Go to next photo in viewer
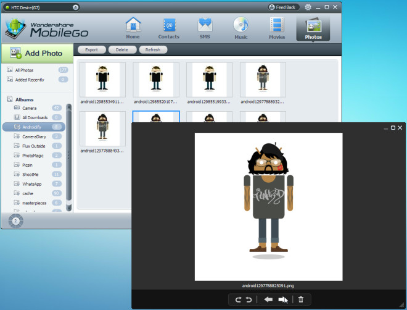This screenshot has height=310, width=407. (x=282, y=300)
